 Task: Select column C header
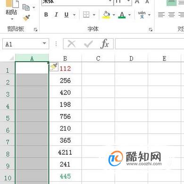click(x=98, y=59)
